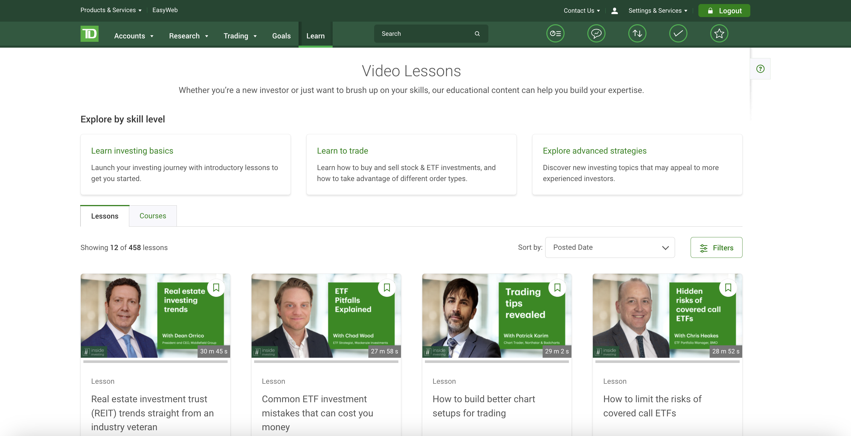Viewport: 851px width, 436px height.
Task: Switch to the Courses tab
Action: 153,216
